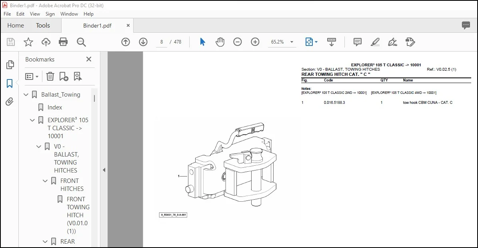
Task: Open Find text magnifier tool
Action: (81, 42)
